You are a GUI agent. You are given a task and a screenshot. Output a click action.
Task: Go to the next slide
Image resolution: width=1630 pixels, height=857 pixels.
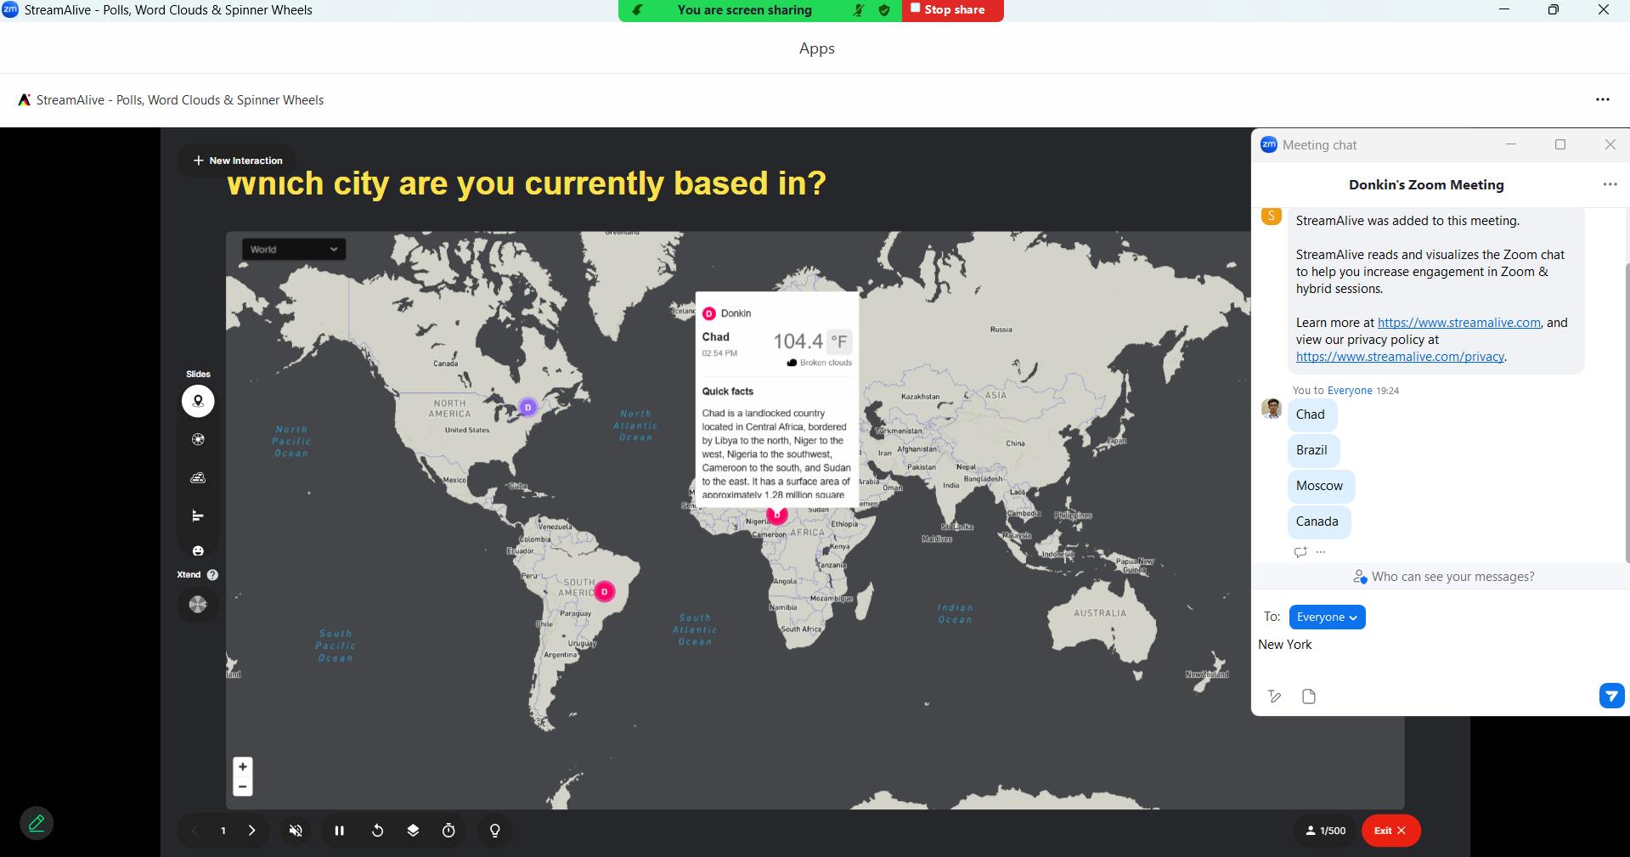pos(251,831)
